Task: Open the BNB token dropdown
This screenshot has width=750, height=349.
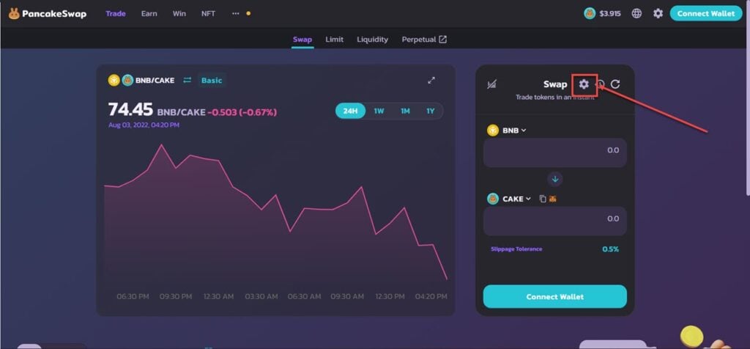Action: click(507, 131)
